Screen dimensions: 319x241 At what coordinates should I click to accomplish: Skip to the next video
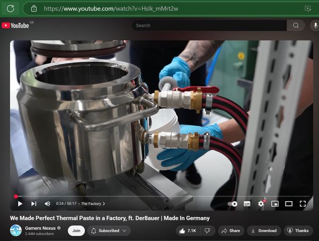point(33,204)
